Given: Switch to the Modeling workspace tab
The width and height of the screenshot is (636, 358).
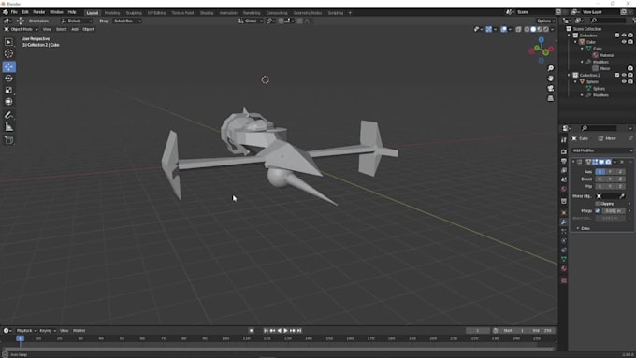Looking at the screenshot, I should tap(112, 13).
